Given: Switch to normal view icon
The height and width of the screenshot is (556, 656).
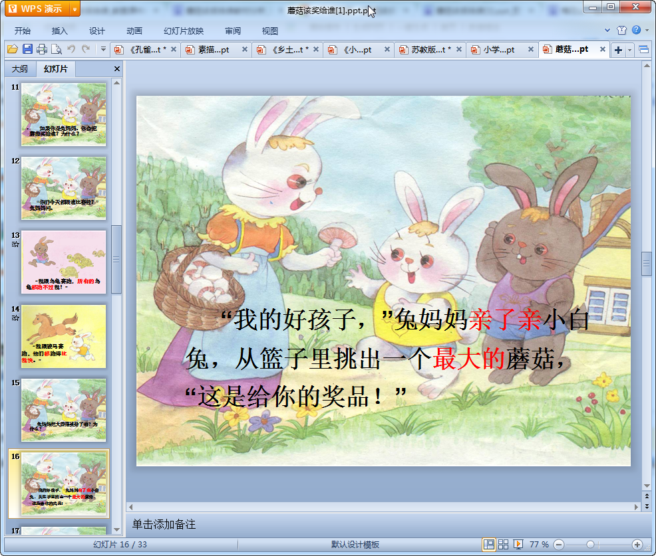Looking at the screenshot, I should (488, 544).
